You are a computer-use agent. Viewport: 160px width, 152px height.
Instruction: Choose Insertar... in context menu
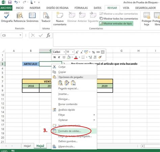[74, 94]
